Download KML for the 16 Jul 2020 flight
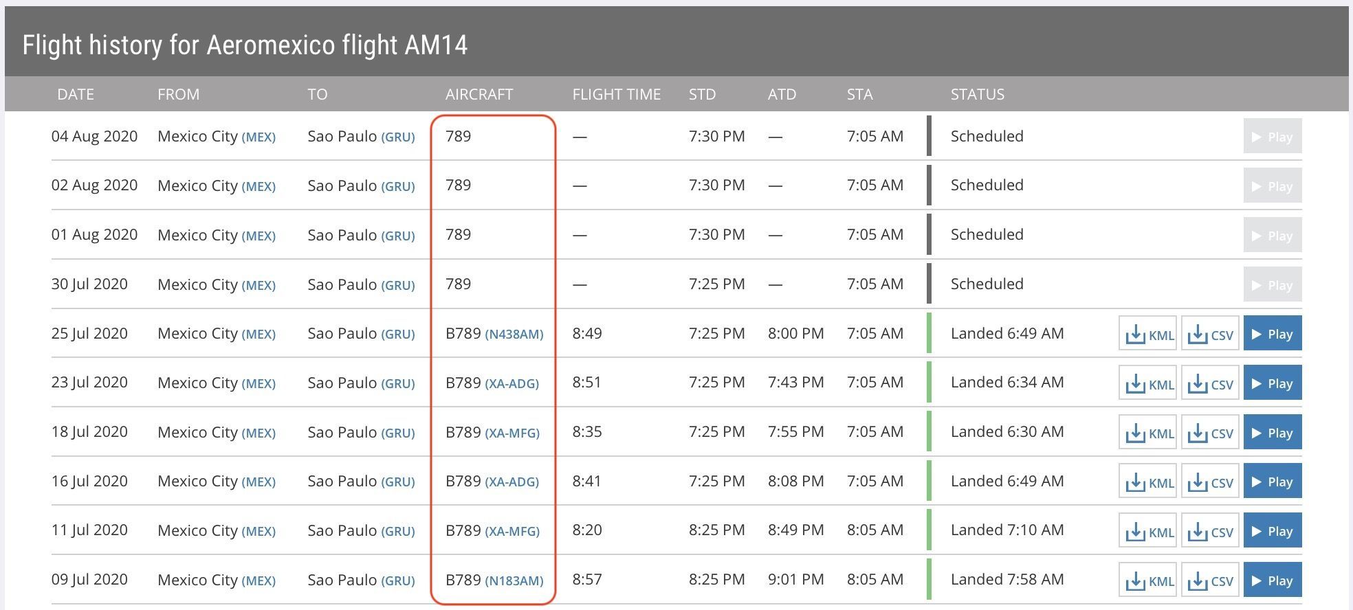 point(1147,482)
